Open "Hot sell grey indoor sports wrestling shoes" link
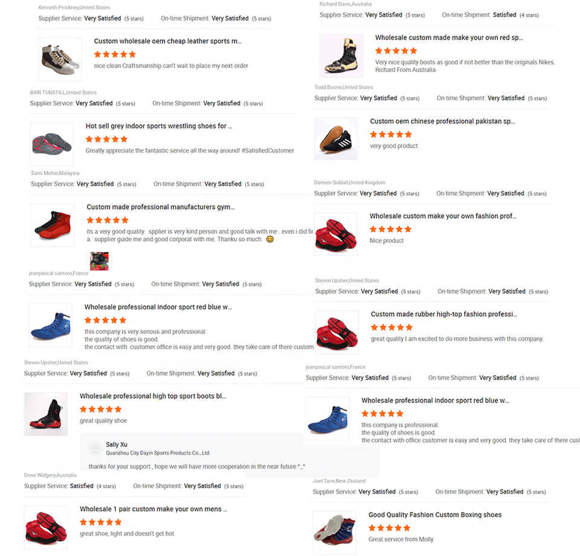The height and width of the screenshot is (556, 580). click(159, 126)
